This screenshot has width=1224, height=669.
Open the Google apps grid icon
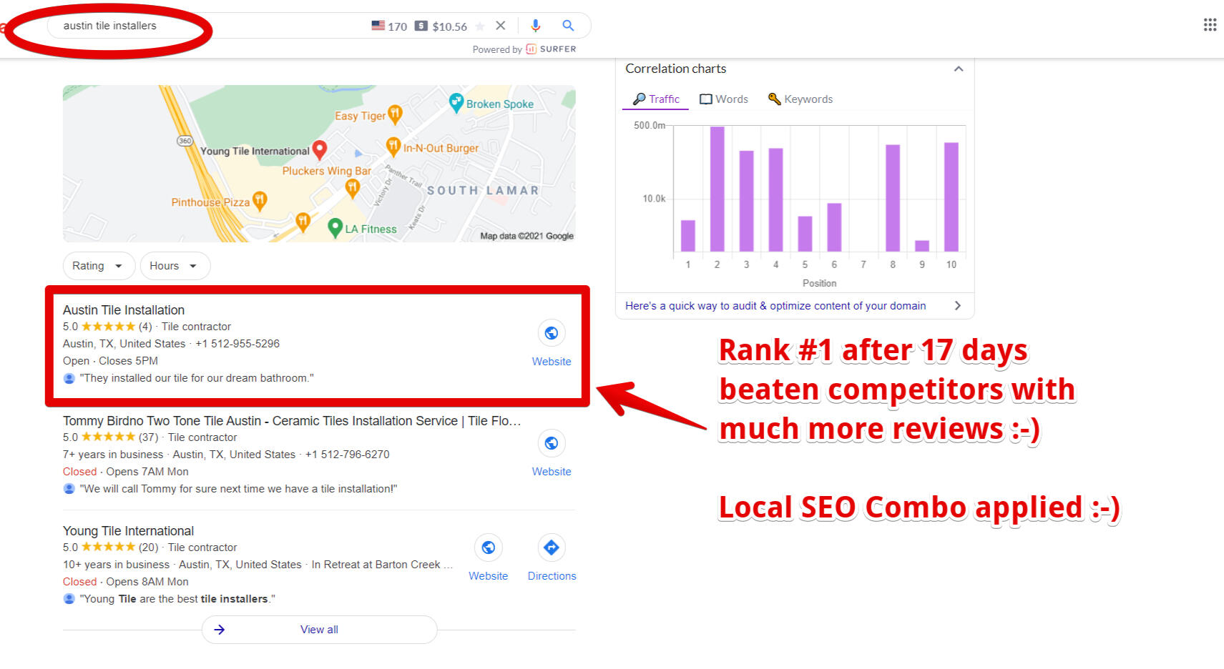tap(1210, 25)
